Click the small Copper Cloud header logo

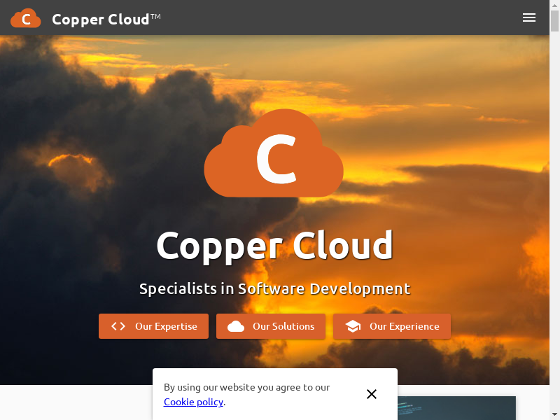(x=26, y=18)
